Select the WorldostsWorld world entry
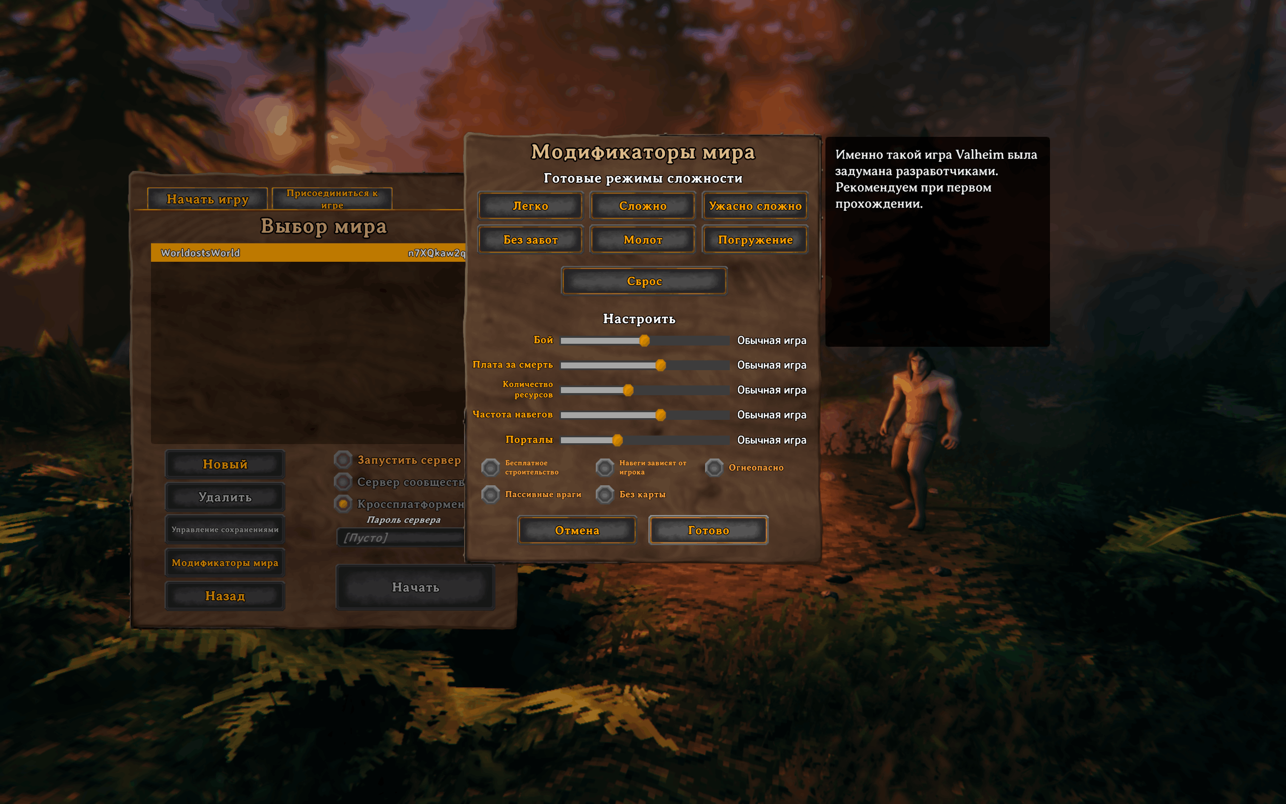 pos(308,252)
